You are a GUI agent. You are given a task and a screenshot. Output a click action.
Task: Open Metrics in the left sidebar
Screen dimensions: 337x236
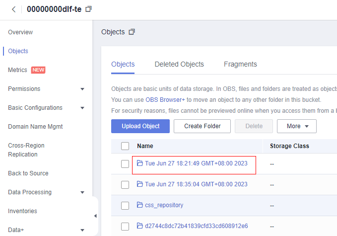coord(18,70)
